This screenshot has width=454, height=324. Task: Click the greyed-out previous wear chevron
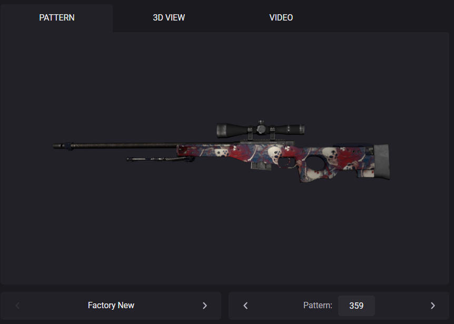point(17,306)
